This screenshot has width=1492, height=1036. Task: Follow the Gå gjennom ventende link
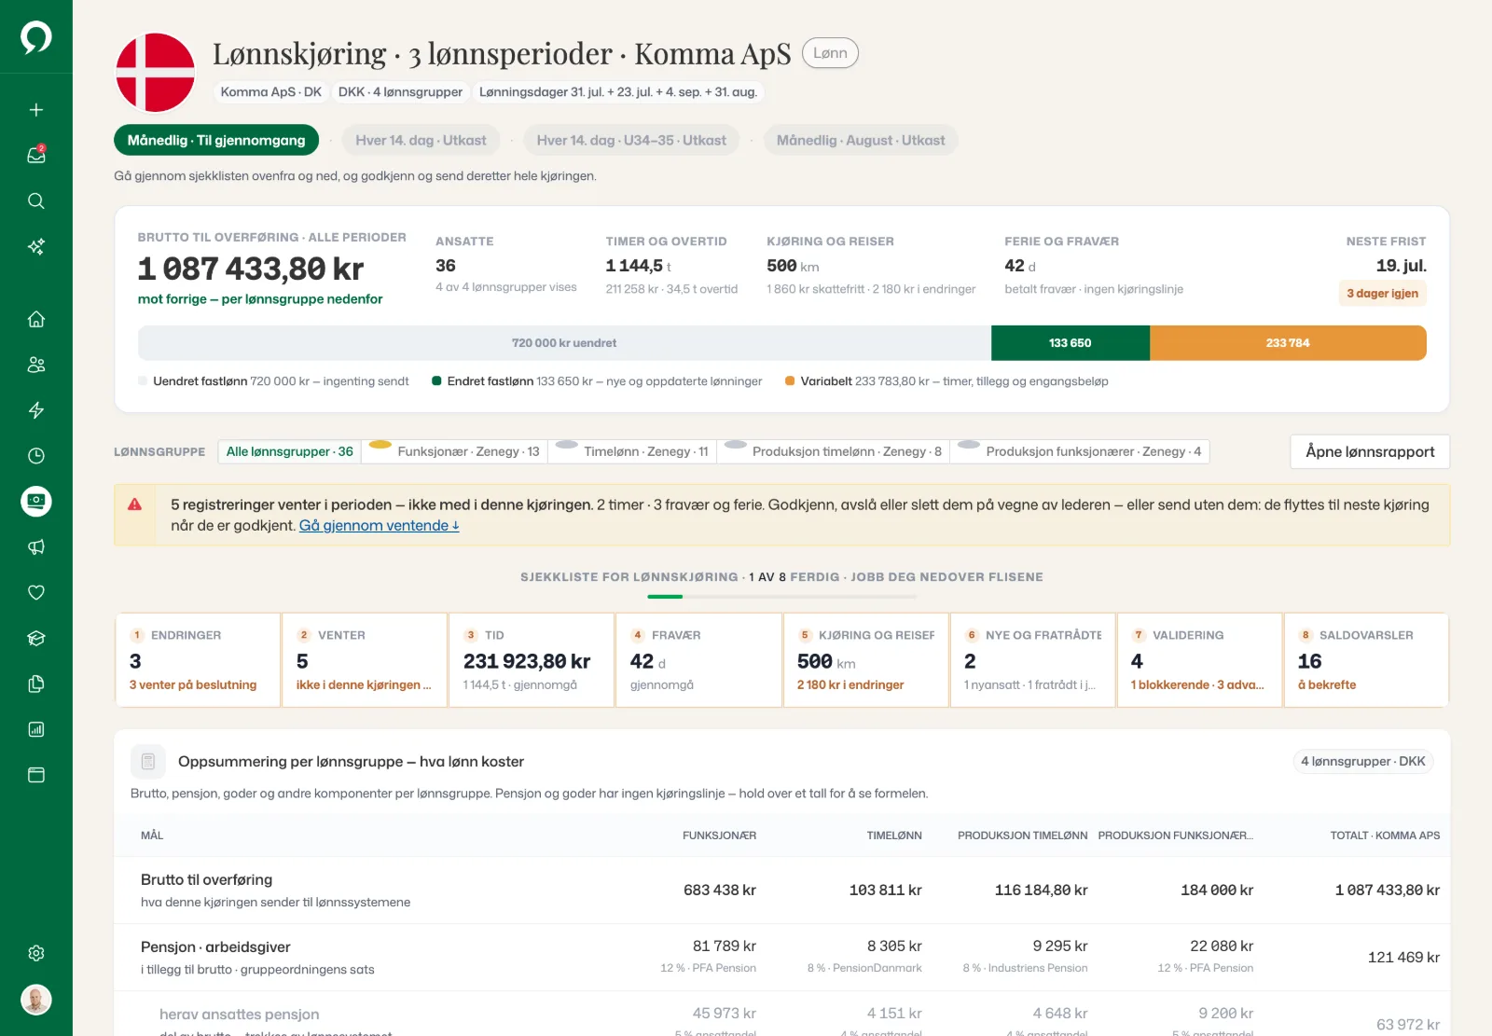pyautogui.click(x=379, y=526)
